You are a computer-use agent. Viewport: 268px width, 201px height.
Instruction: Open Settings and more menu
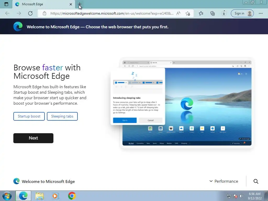260,13
